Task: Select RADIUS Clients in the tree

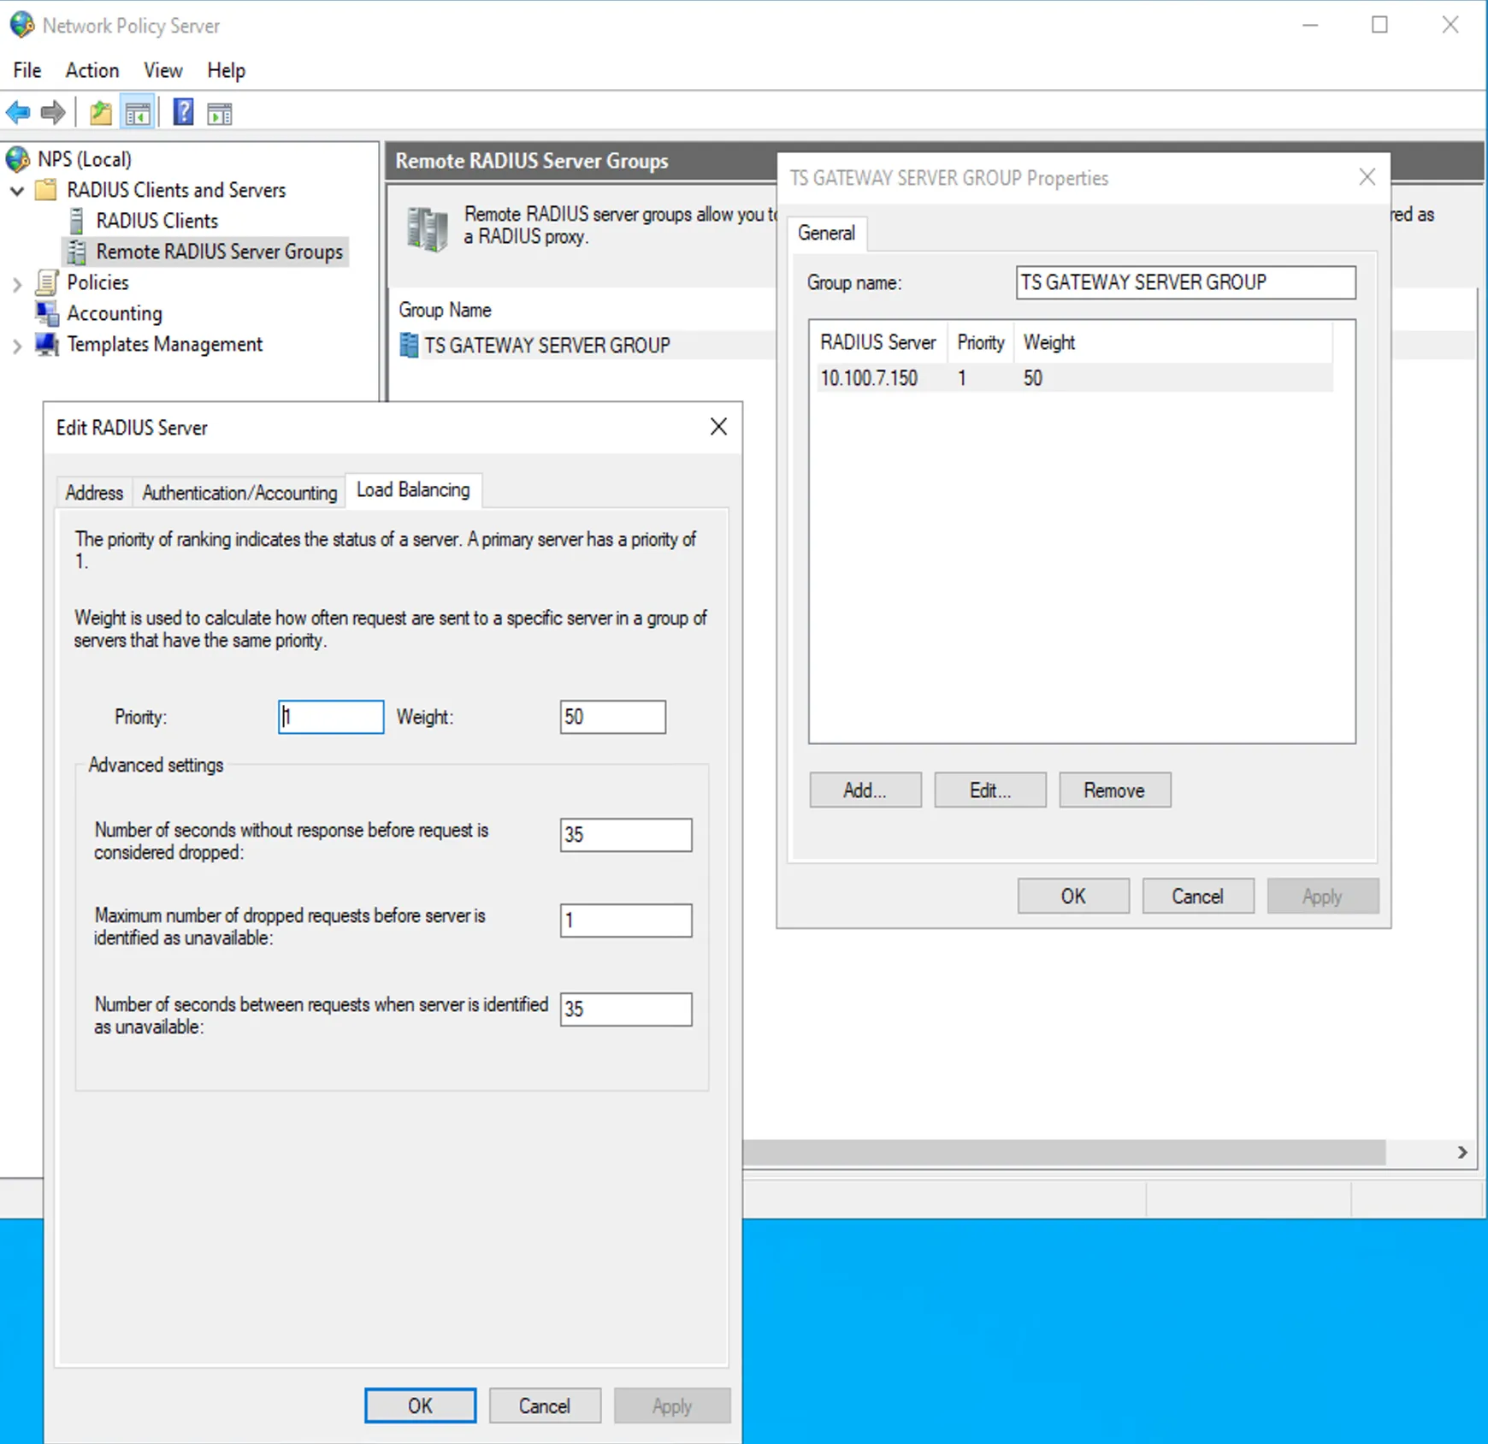Action: click(156, 221)
